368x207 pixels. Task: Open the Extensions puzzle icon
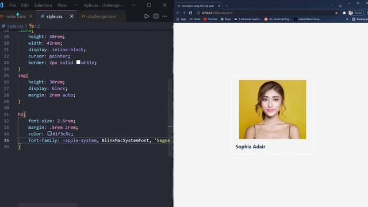tap(344, 13)
